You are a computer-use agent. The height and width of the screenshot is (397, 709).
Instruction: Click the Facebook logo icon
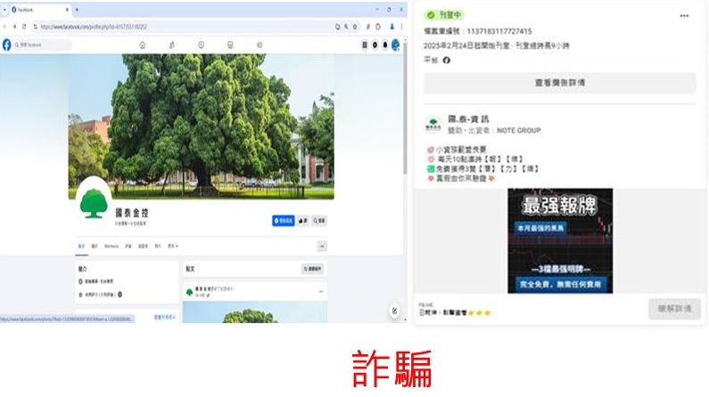click(7, 45)
